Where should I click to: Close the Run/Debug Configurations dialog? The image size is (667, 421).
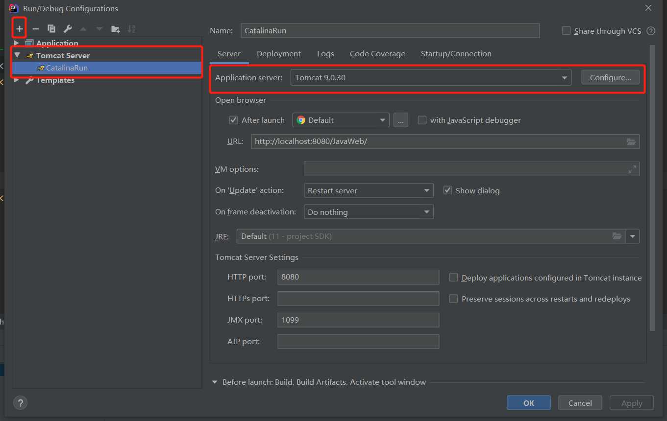[x=648, y=8]
